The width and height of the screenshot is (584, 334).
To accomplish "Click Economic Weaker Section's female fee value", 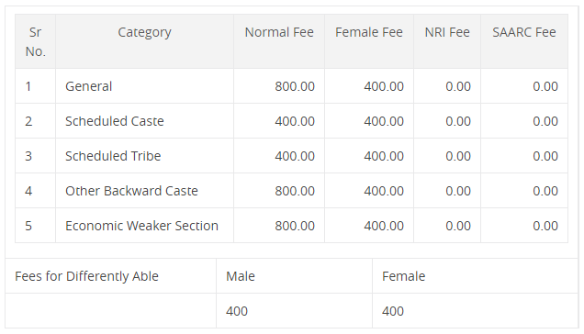I will point(384,226).
